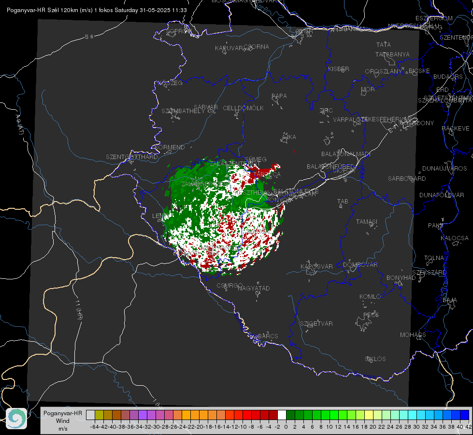
Task: Pick the gray swatch at the legend's left end
Action: tap(90, 415)
